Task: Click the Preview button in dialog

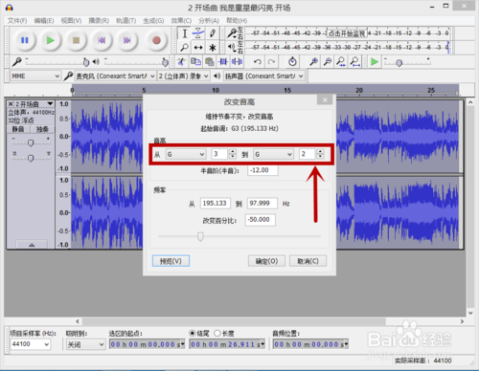Action: (x=171, y=261)
